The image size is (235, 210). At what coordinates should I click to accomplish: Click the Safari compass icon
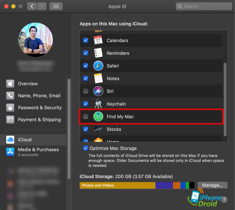point(98,66)
